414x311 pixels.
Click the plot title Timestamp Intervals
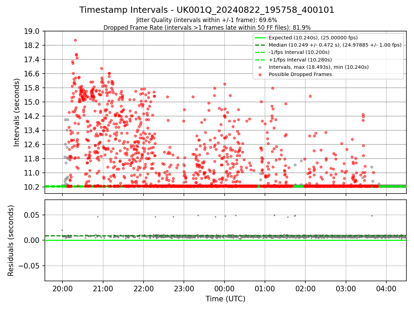coord(207,10)
